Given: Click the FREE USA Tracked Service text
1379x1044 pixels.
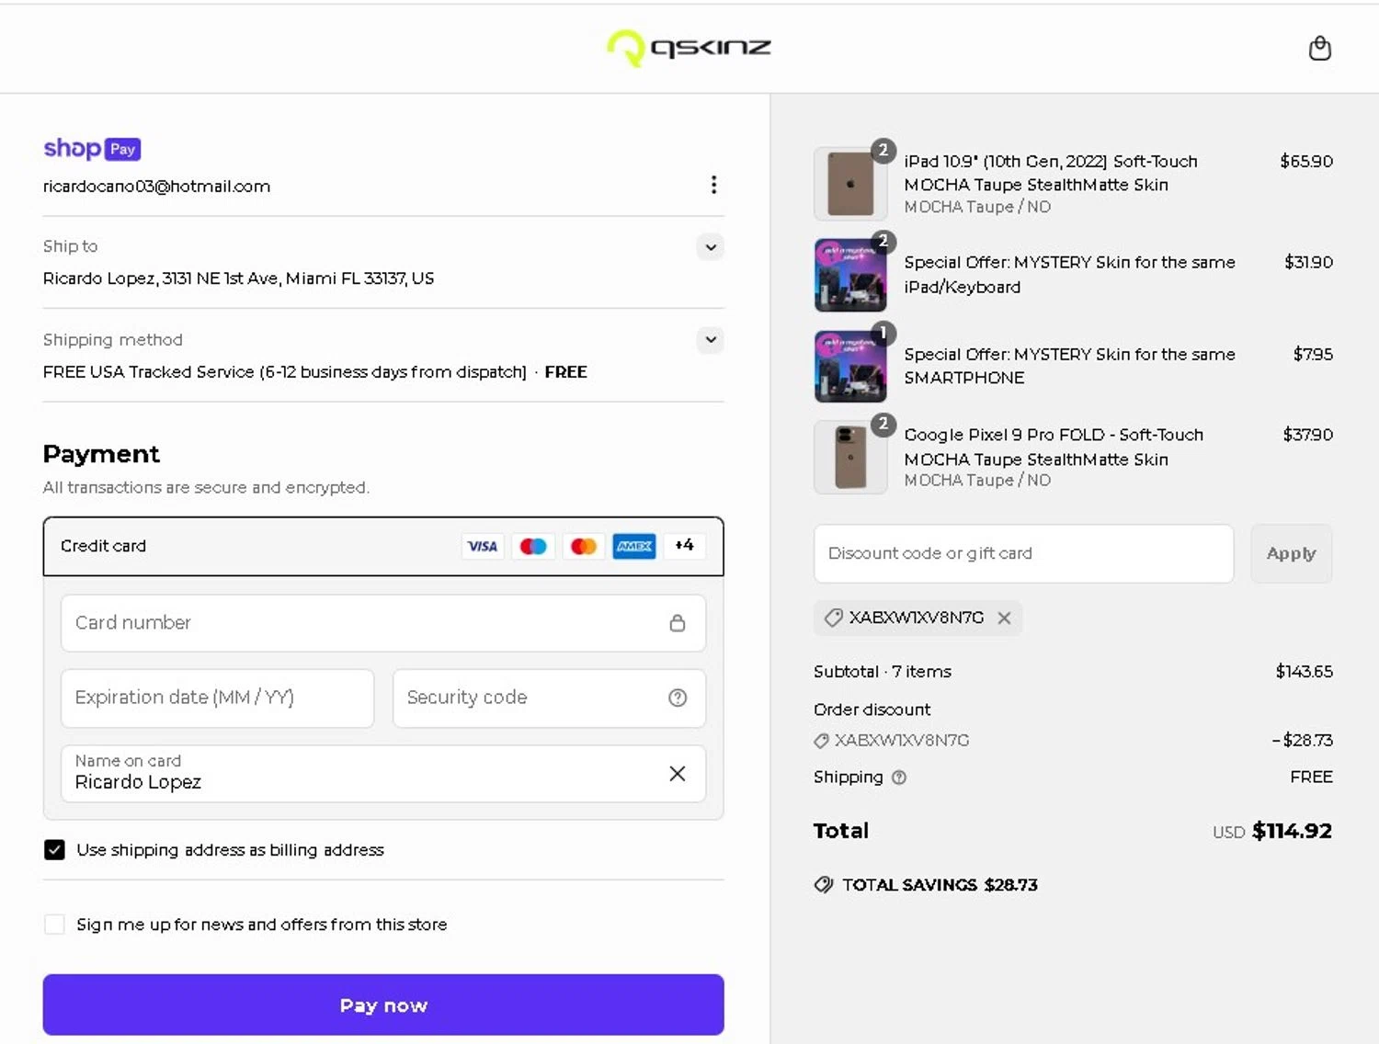Looking at the screenshot, I should click(285, 372).
